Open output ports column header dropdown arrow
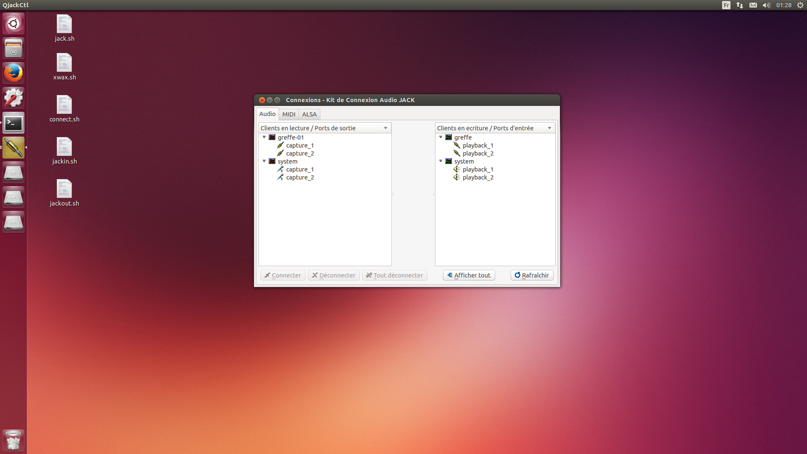Viewport: 807px width, 454px height. (x=385, y=128)
